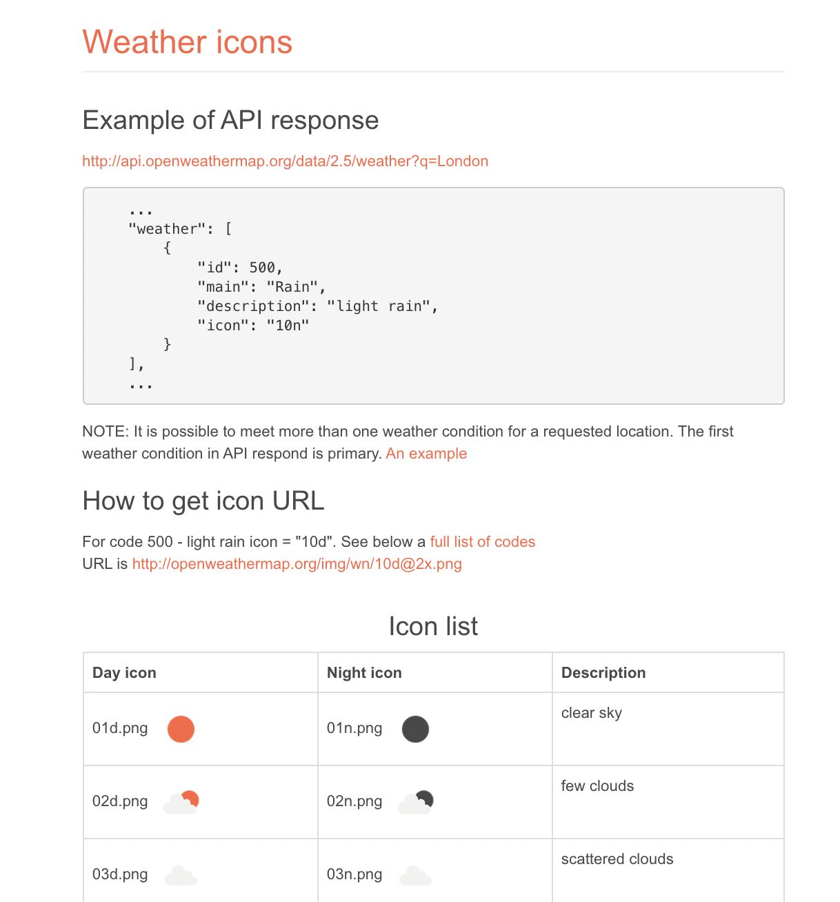
Task: Click the '01d.png' filename text
Action: (120, 728)
